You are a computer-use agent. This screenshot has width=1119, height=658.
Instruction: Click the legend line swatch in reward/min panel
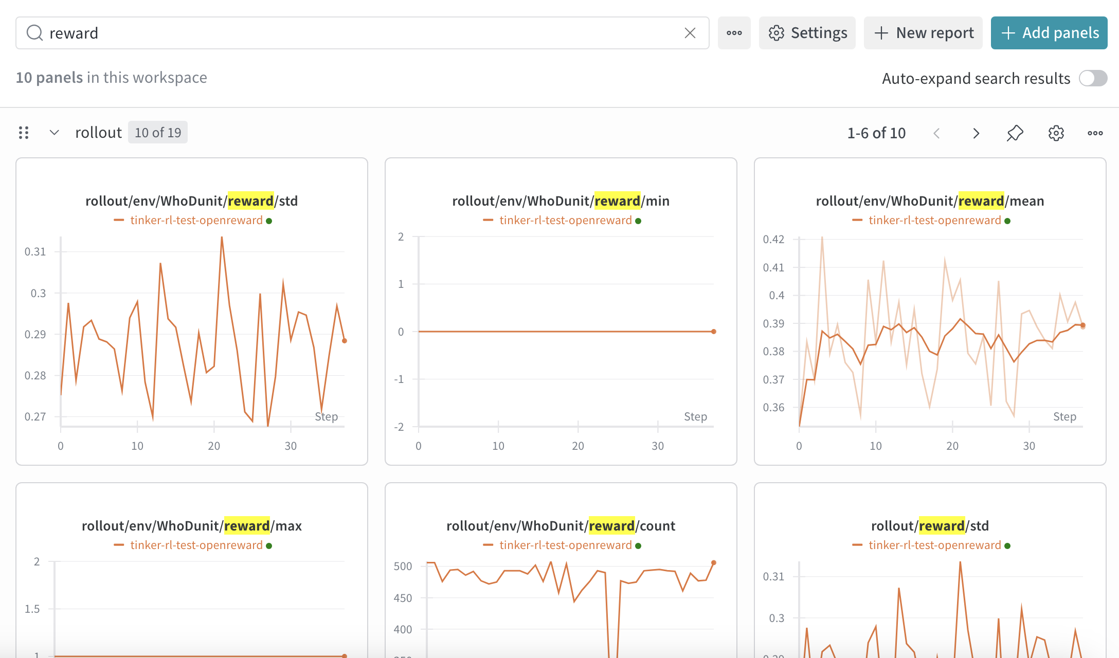[x=488, y=221]
